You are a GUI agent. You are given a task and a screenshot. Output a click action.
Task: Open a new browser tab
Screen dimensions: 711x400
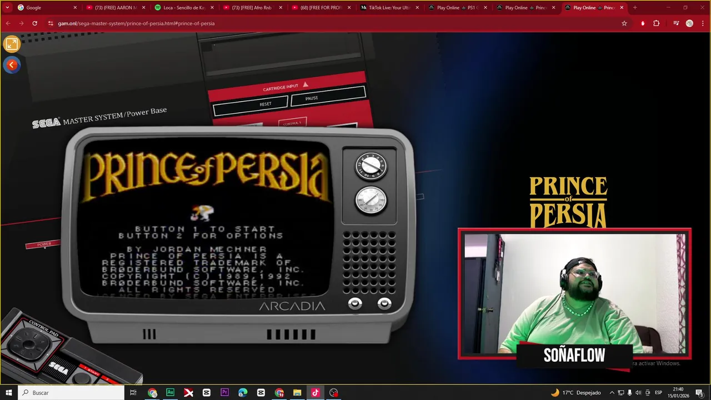click(x=635, y=8)
